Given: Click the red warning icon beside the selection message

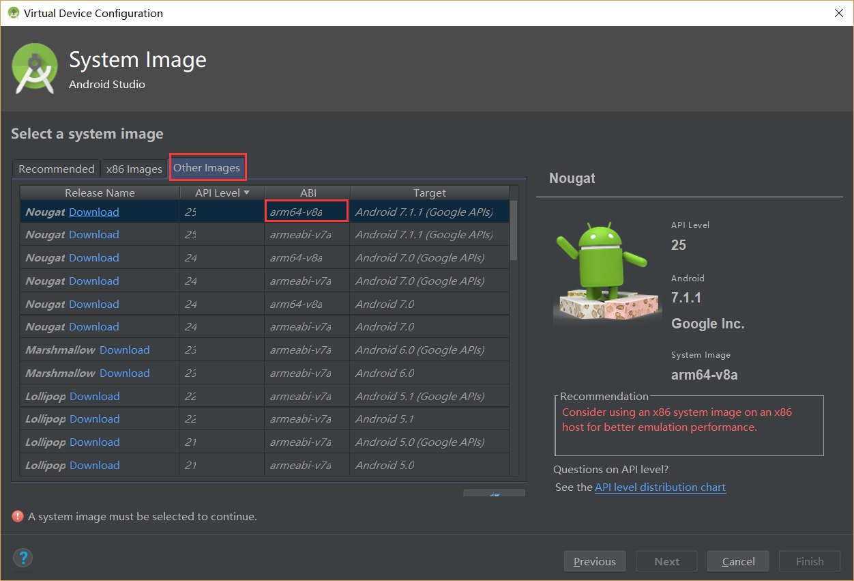Looking at the screenshot, I should coord(17,516).
